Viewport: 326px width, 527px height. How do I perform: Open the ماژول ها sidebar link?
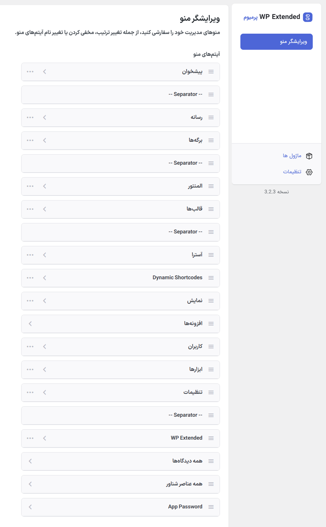pyautogui.click(x=292, y=156)
